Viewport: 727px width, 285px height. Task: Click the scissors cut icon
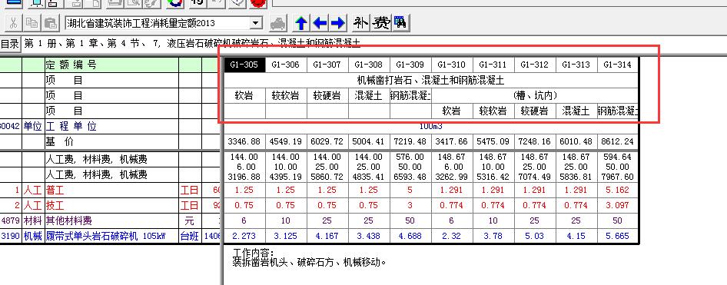click(13, 22)
